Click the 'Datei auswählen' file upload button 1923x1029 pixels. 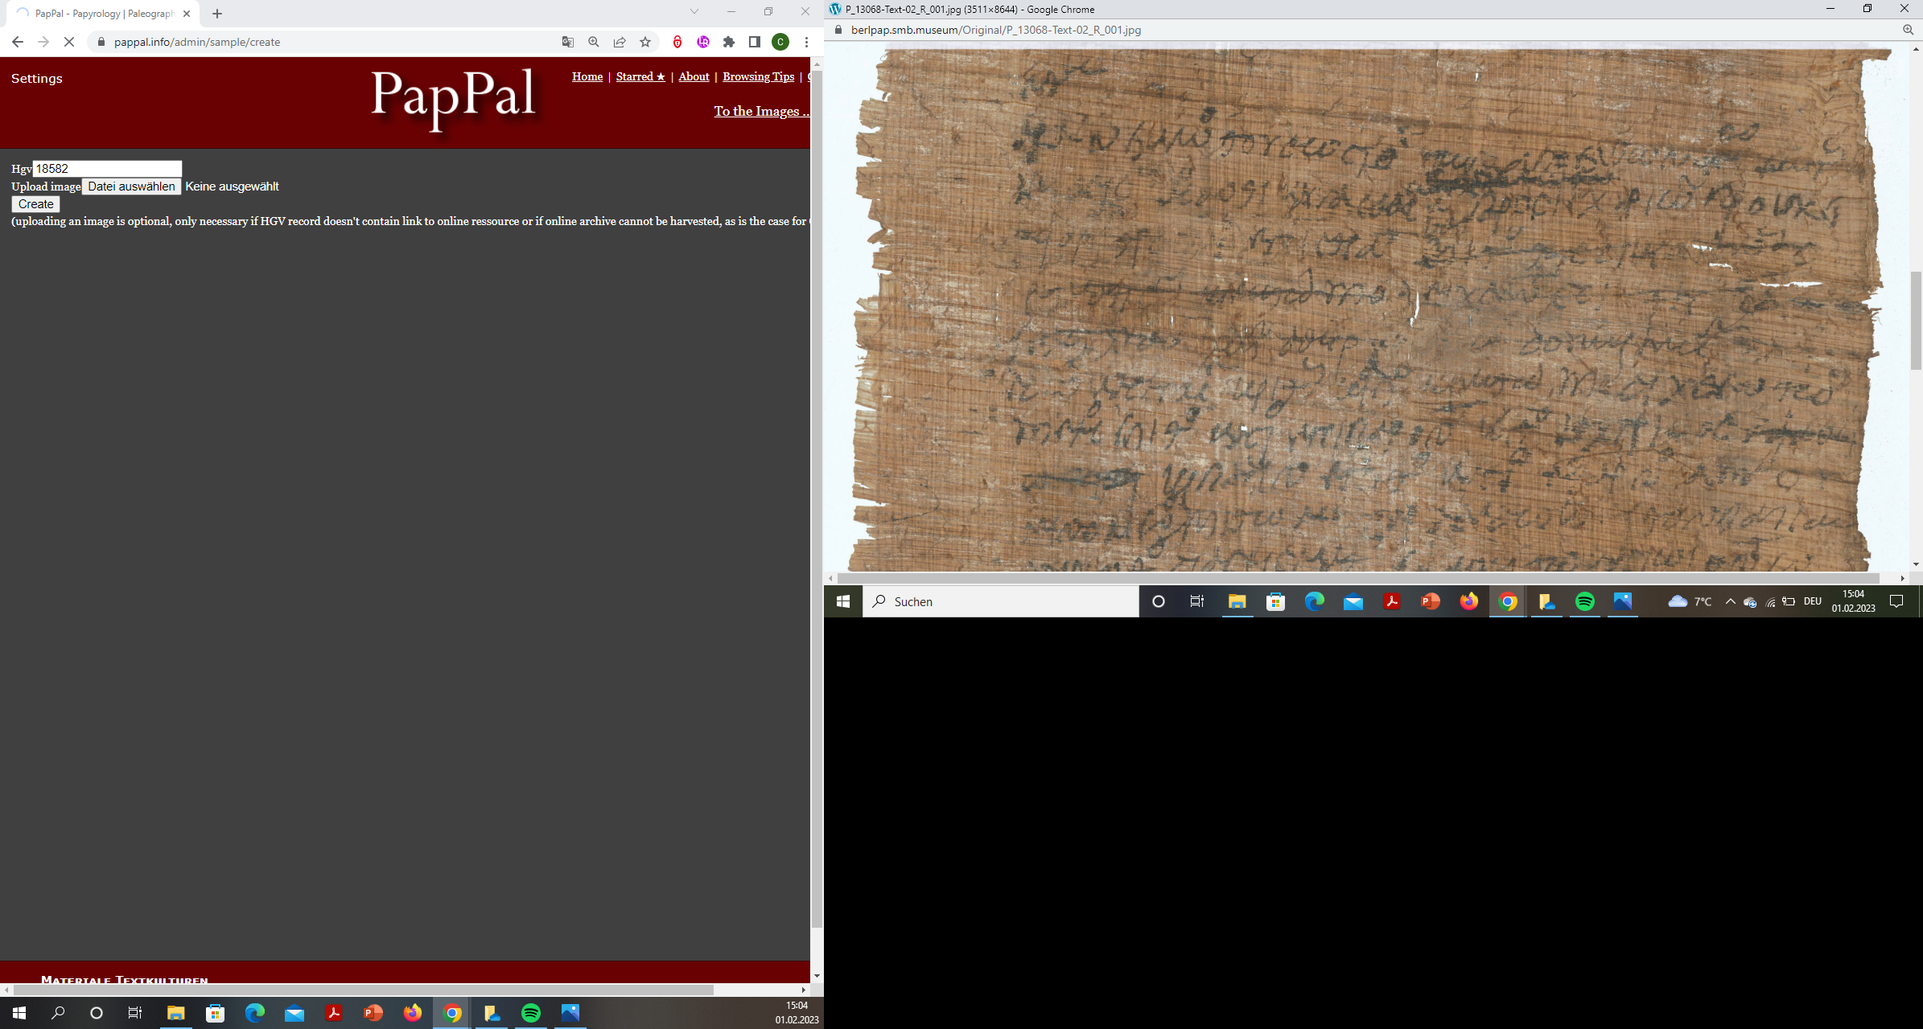tap(131, 187)
